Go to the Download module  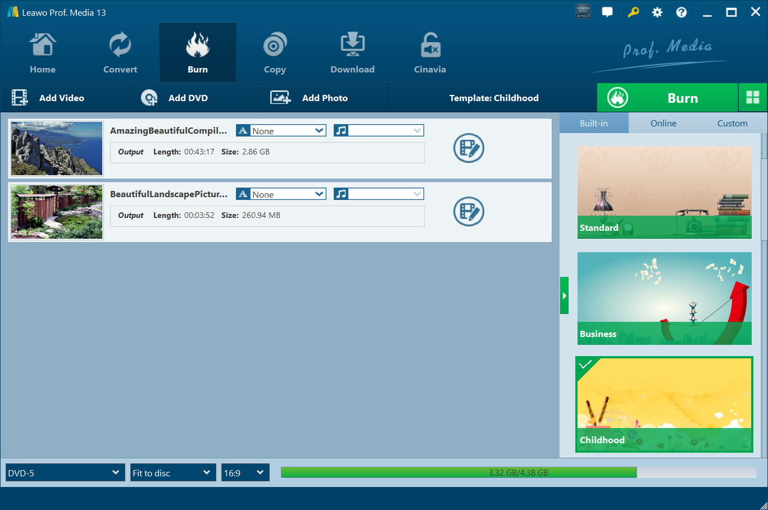point(352,53)
